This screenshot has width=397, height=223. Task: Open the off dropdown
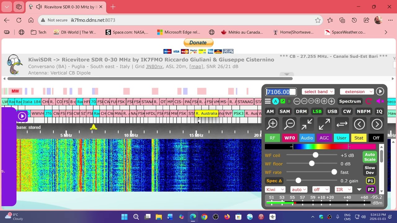coord(321,190)
